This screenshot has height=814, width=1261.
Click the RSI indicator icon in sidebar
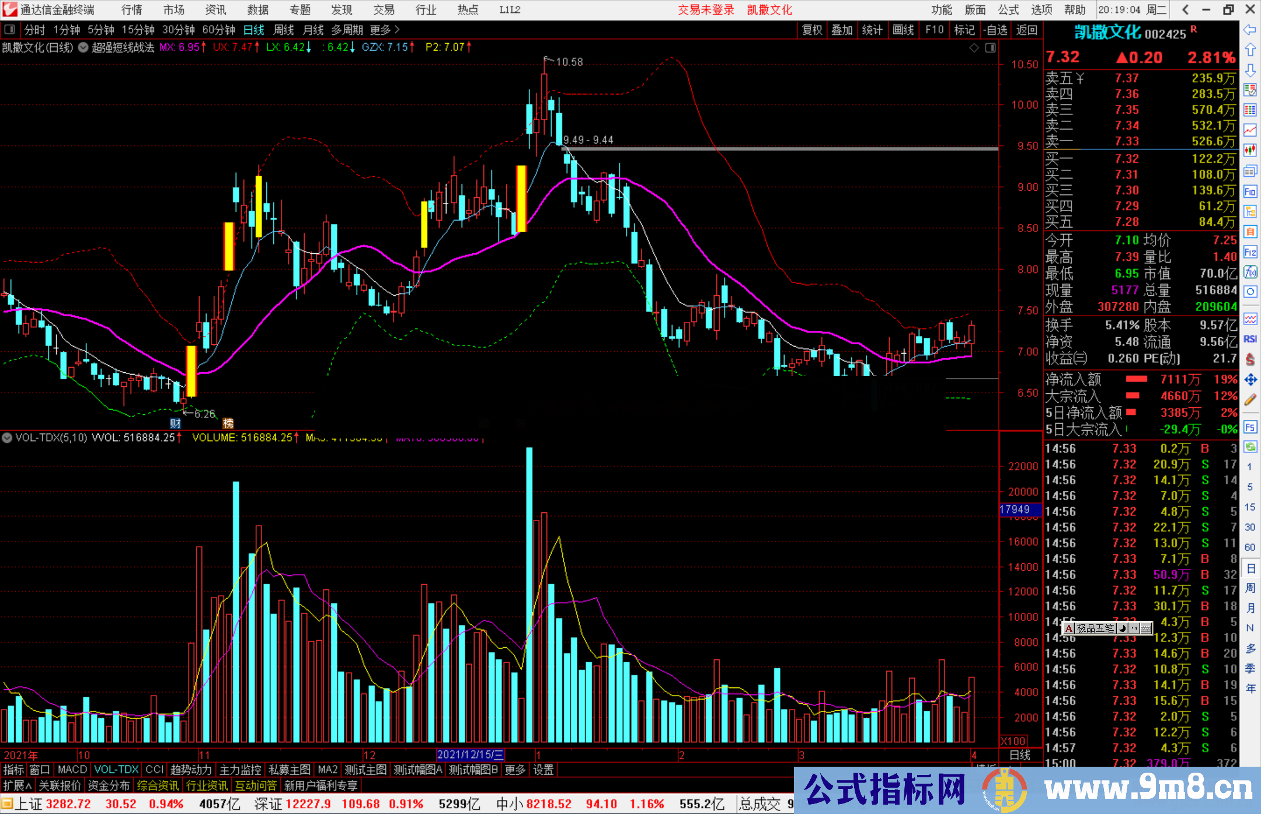[x=1250, y=339]
